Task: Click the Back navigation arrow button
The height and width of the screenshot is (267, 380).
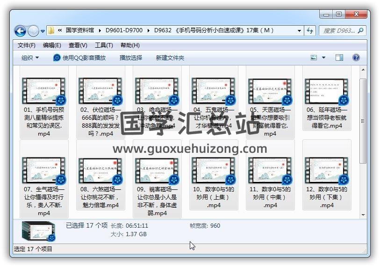Action: pos(20,31)
